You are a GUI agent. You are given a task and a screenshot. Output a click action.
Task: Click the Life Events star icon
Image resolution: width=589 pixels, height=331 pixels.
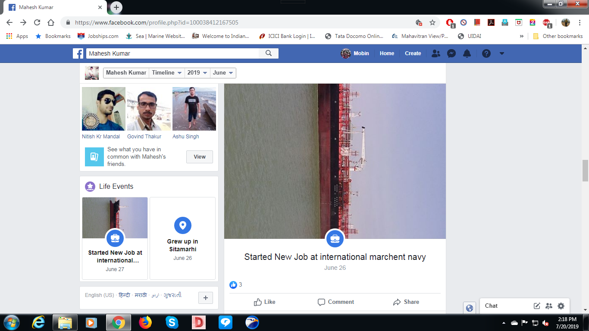(90, 187)
